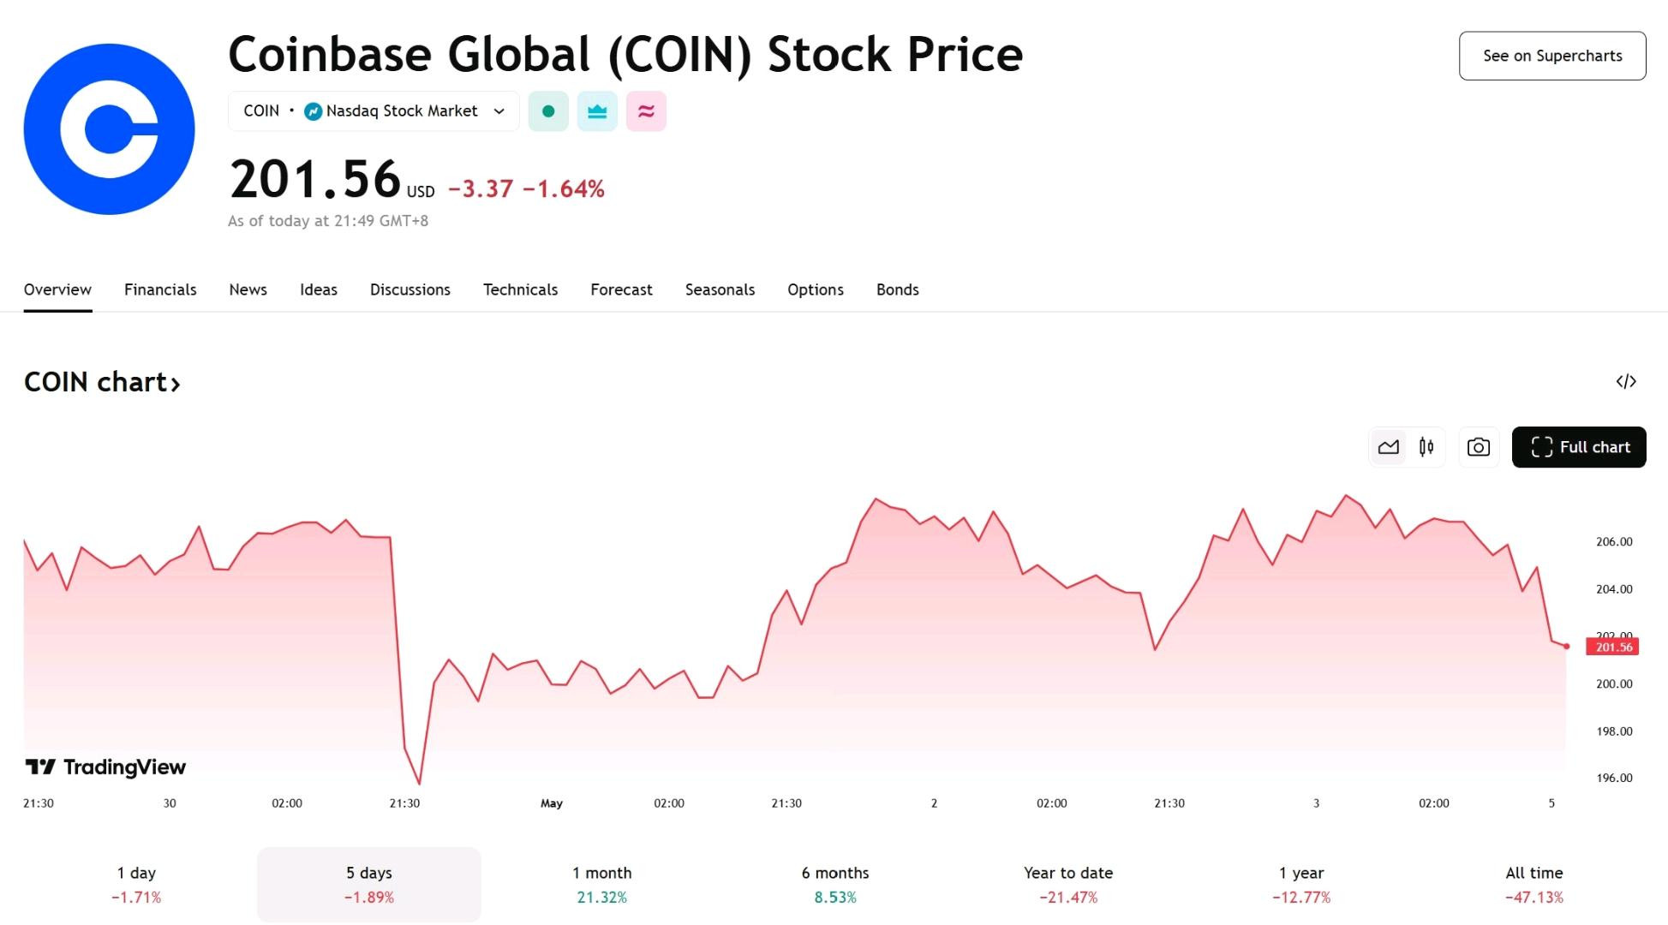Expand the COIN Nasdaq Stock Market dropdown
The width and height of the screenshot is (1668, 925).
pyautogui.click(x=374, y=111)
